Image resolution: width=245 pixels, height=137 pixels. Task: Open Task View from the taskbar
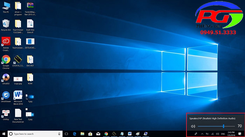(66, 134)
